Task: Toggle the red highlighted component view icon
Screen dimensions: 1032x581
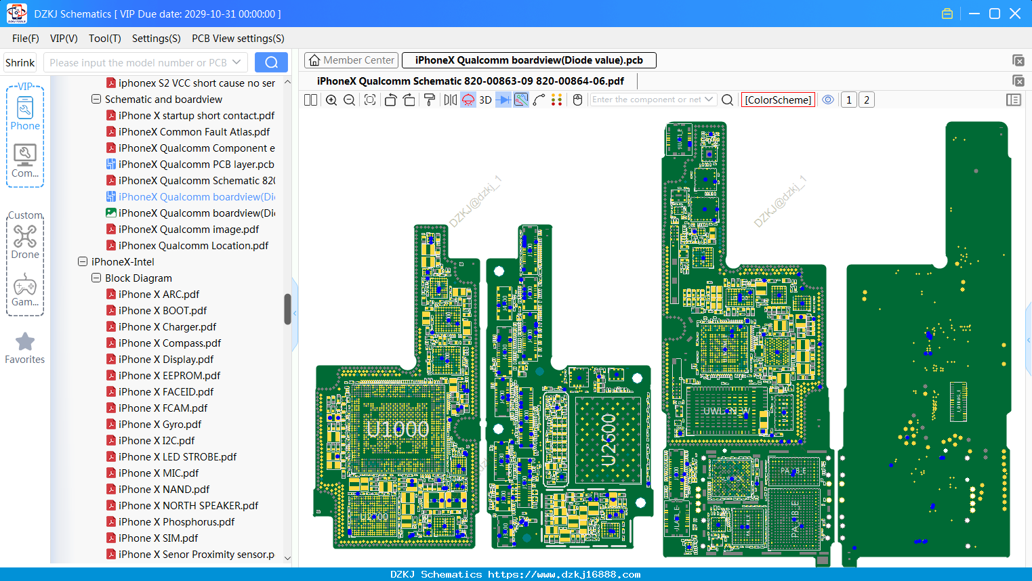Action: 468,100
